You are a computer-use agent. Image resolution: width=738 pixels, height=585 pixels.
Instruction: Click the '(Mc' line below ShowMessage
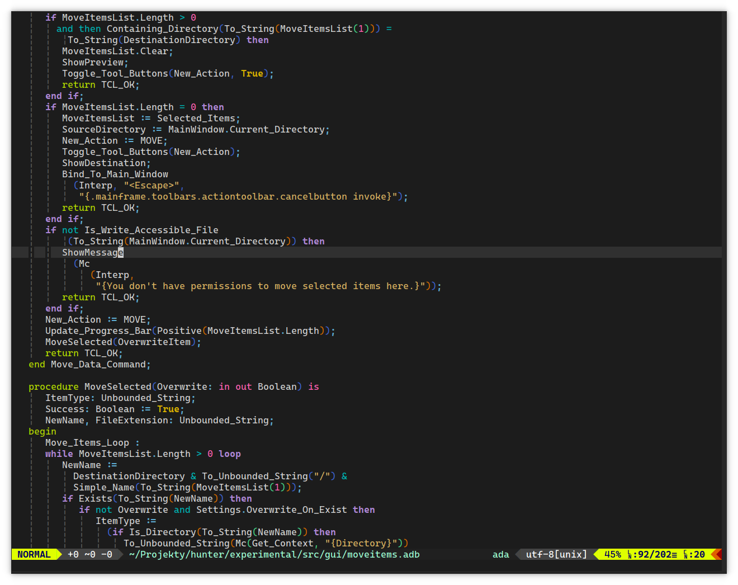82,263
